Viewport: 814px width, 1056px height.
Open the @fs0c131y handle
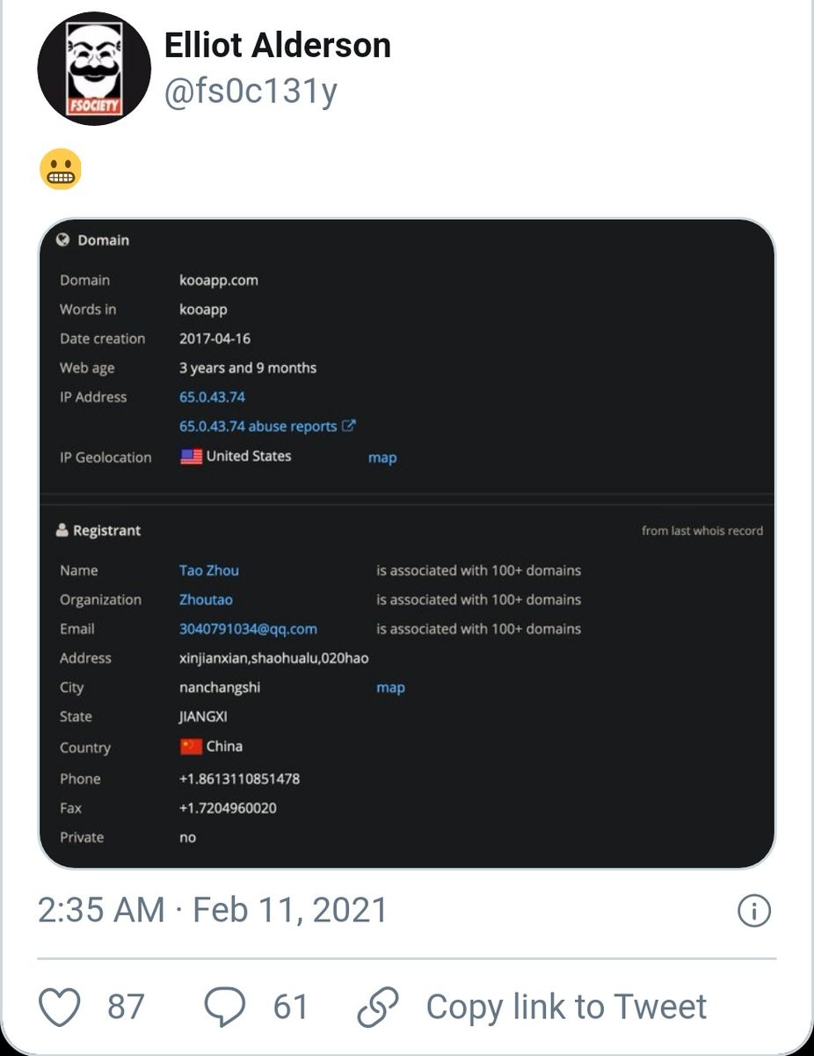coord(251,91)
